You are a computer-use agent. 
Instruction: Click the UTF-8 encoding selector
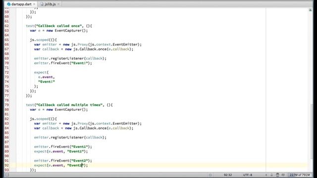[x=248, y=175]
